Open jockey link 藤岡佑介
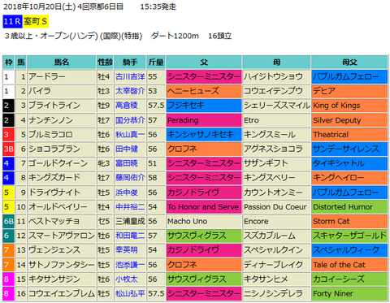 [x=130, y=178]
